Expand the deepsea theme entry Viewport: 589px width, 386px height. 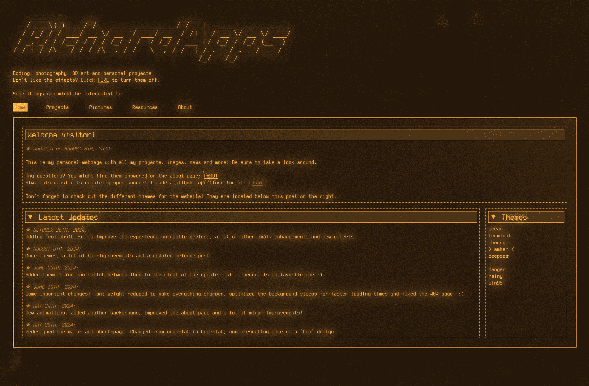point(498,256)
